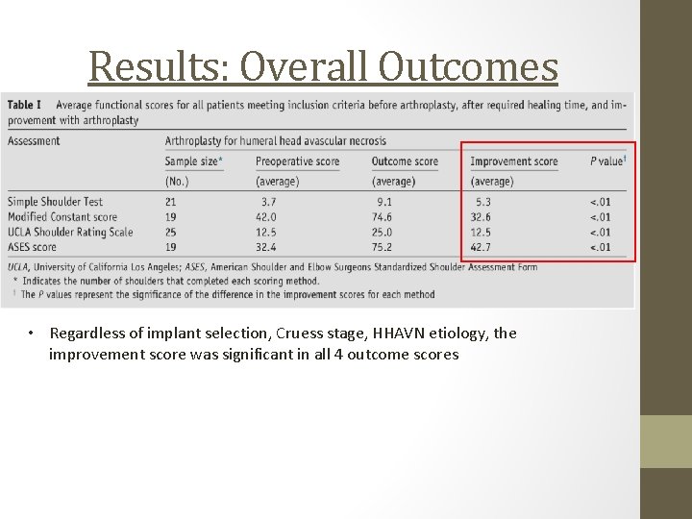
Task: Click outcome score 9.1
Action: 384,202
